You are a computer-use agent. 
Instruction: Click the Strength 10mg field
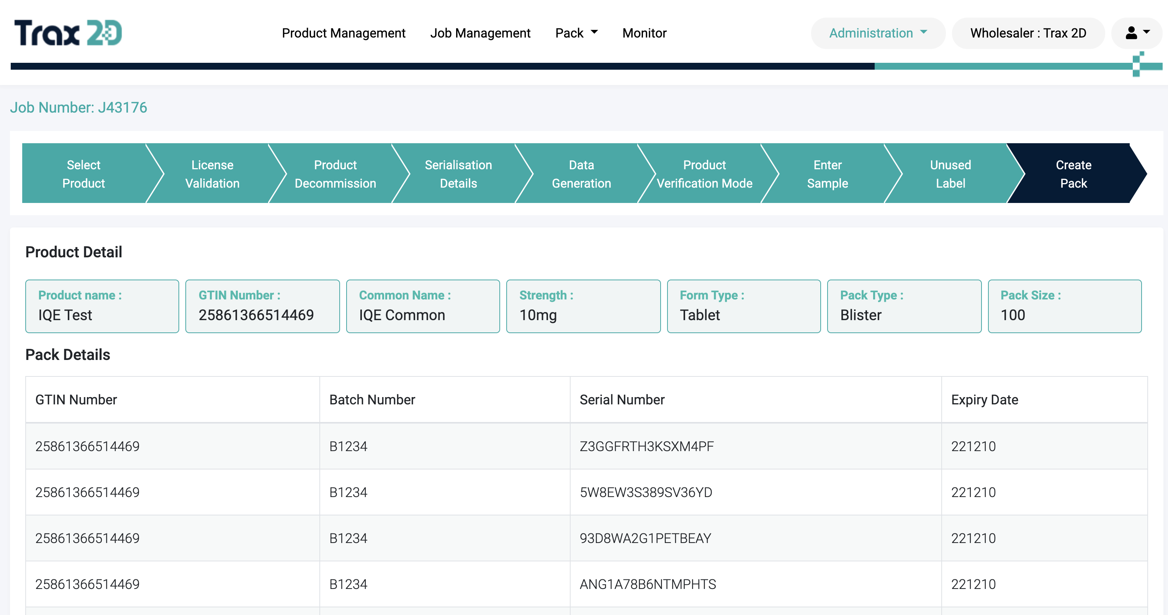click(584, 306)
